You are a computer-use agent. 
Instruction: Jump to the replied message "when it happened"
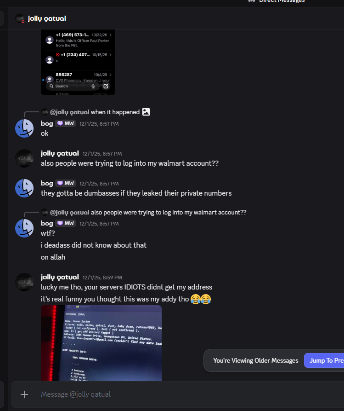(115, 112)
